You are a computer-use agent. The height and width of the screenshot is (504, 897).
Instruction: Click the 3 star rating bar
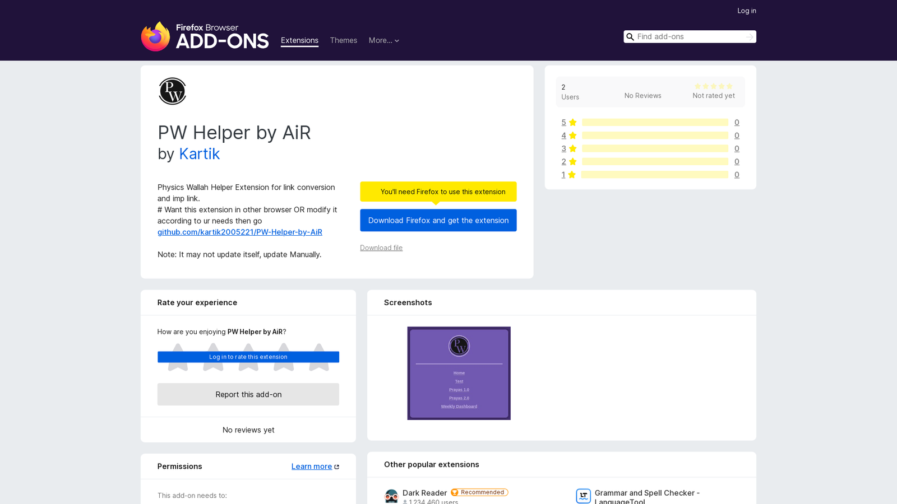pyautogui.click(x=655, y=148)
